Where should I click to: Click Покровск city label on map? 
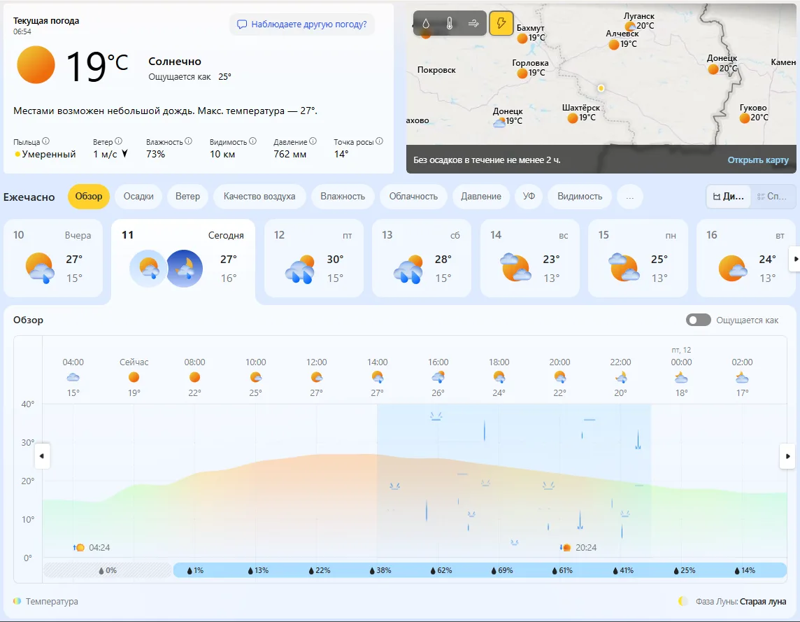pyautogui.click(x=436, y=70)
